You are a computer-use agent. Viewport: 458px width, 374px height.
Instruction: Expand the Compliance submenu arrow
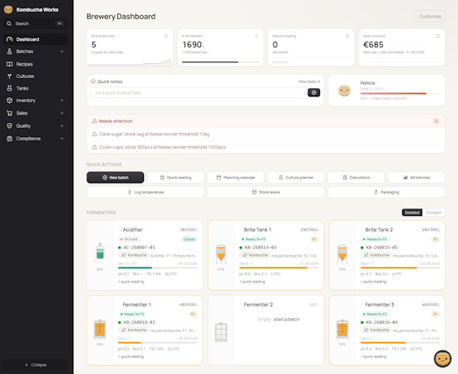(x=62, y=139)
